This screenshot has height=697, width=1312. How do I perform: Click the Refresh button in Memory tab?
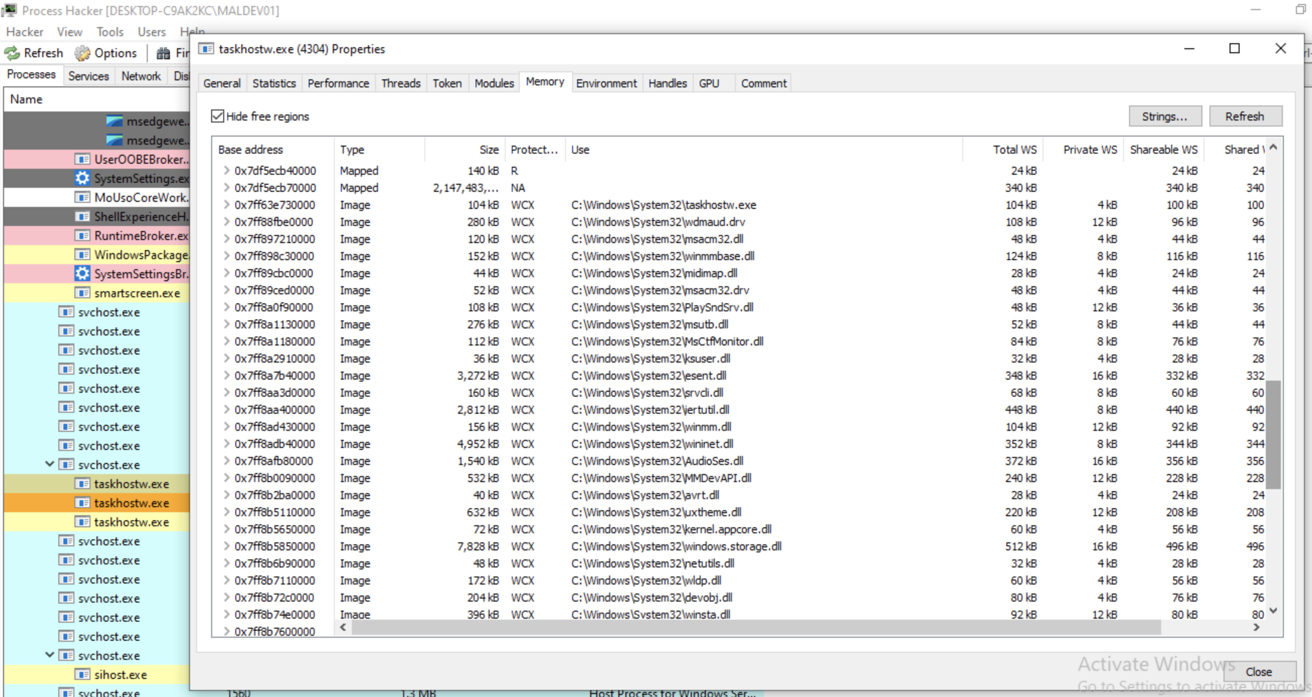tap(1244, 116)
